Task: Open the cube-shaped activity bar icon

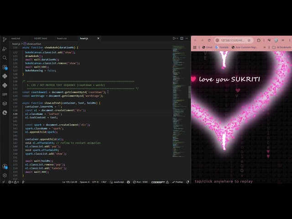Action: click(5, 104)
